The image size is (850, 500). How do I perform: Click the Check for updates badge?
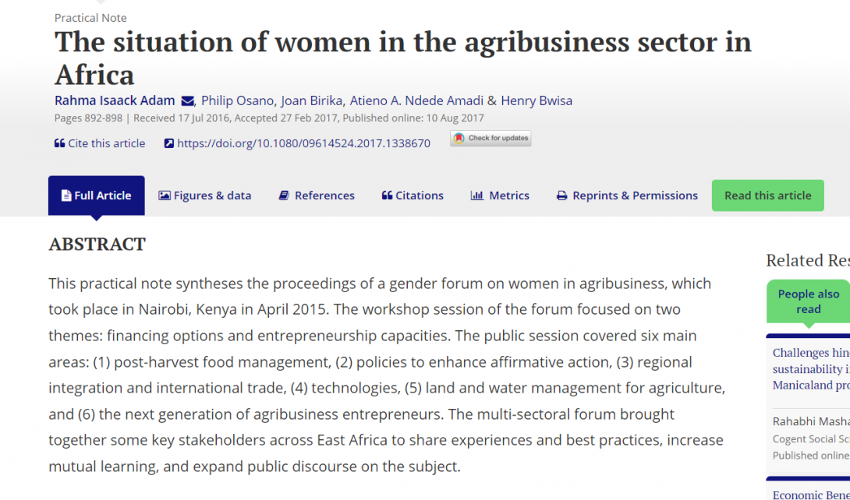click(x=491, y=138)
